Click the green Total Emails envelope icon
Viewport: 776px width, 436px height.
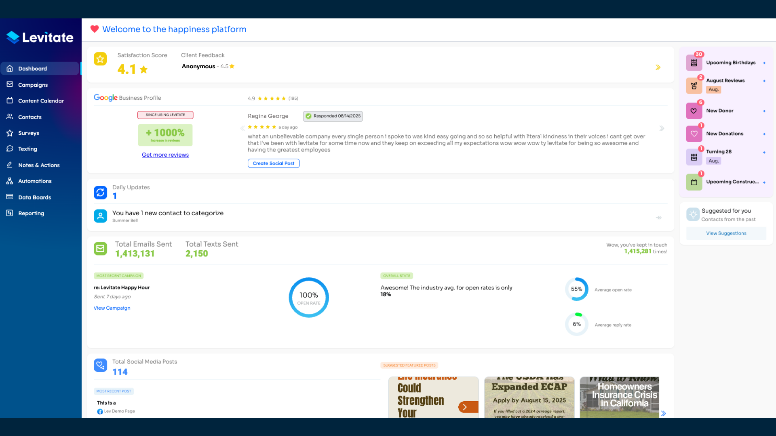click(100, 249)
